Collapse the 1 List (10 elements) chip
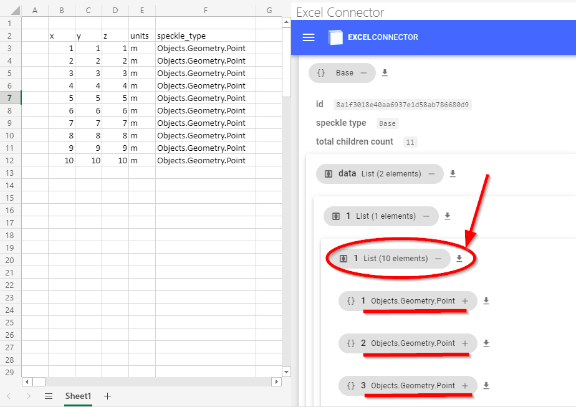 point(438,259)
